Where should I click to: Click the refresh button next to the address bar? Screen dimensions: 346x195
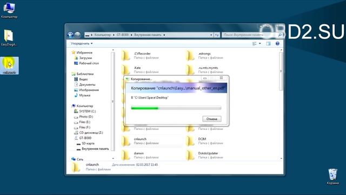click(x=217, y=35)
